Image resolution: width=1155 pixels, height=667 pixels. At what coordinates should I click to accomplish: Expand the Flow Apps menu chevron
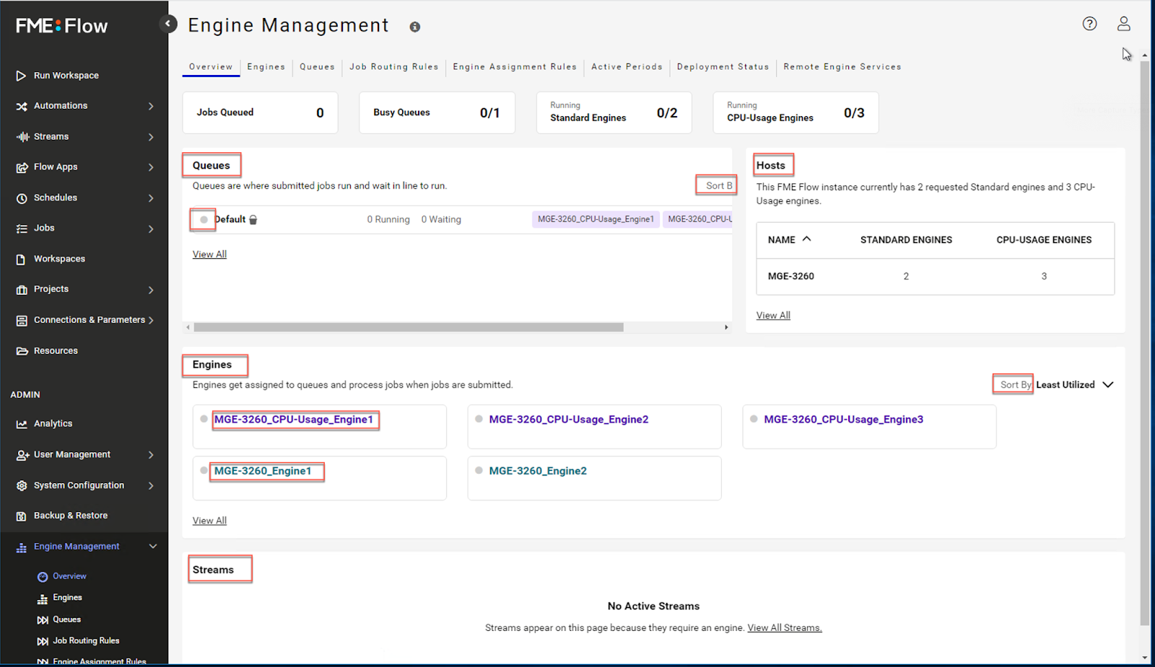tap(151, 167)
